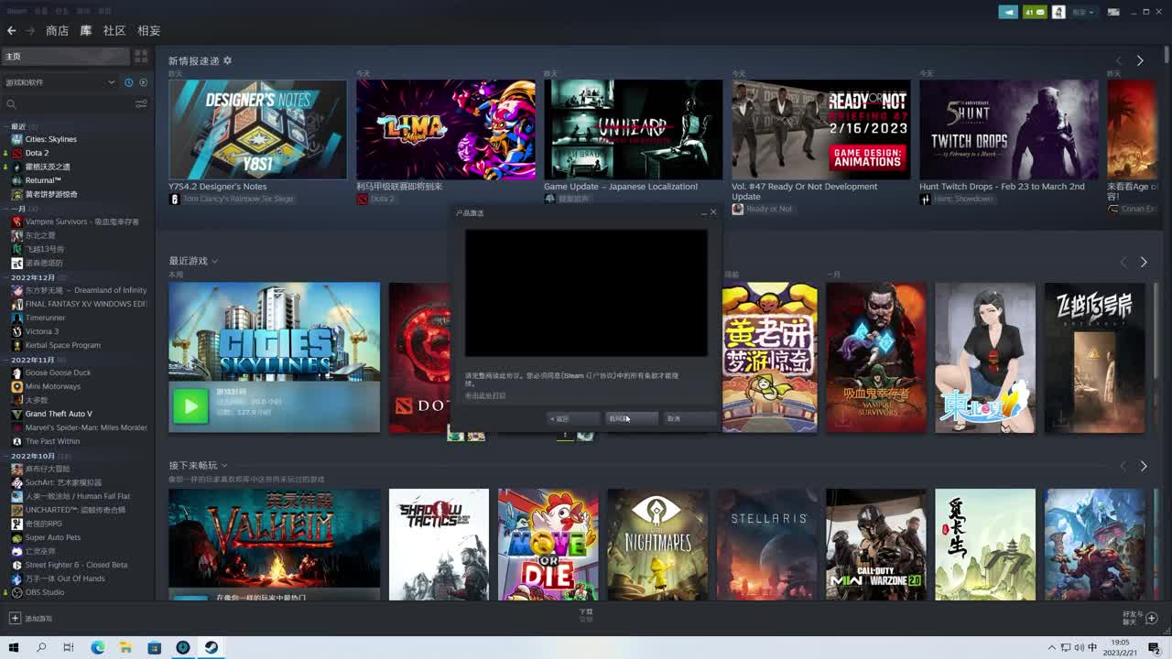Select the 主页 home button in sidebar

tap(65, 57)
